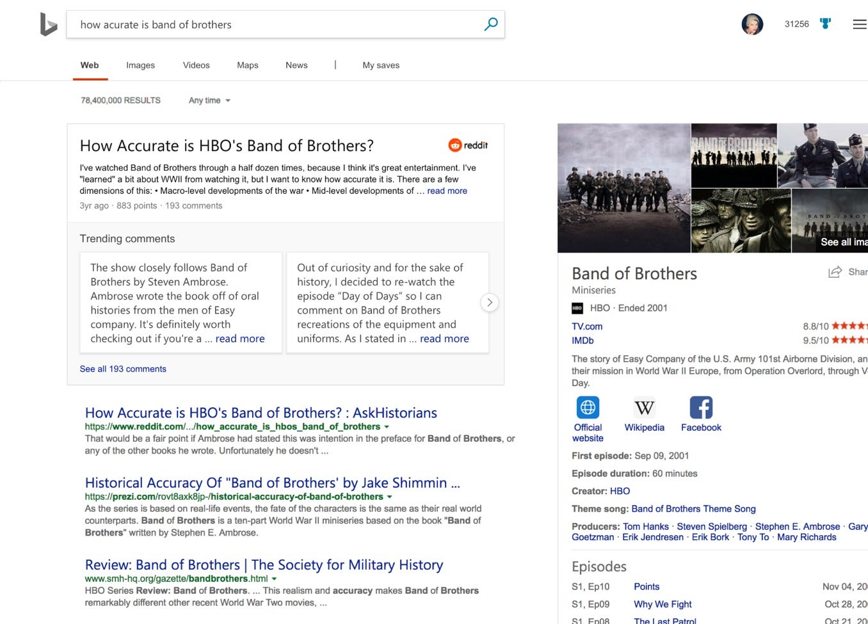
Task: Click the 31256 rewards points count
Action: coord(797,24)
